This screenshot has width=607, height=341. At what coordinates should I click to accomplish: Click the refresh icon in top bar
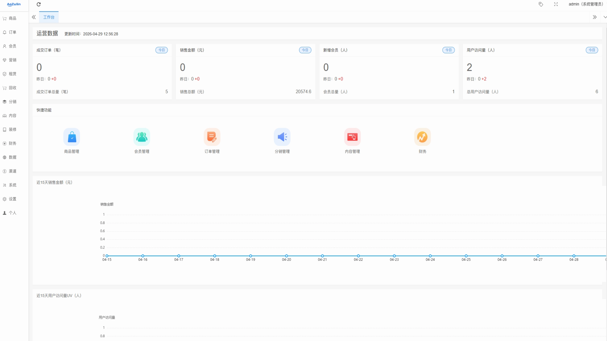39,4
